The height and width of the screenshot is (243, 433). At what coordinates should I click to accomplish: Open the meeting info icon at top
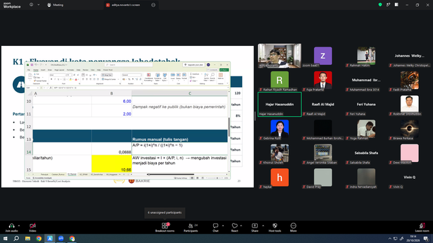point(31,5)
